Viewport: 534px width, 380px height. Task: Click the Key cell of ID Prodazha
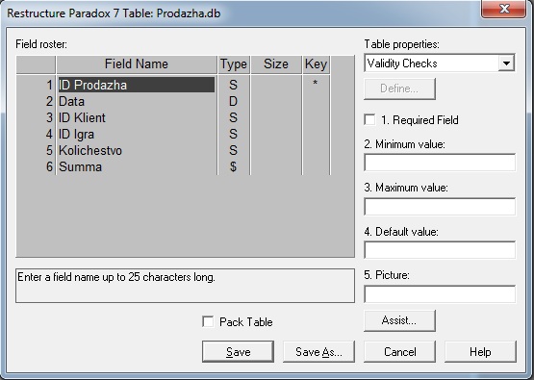tap(316, 84)
